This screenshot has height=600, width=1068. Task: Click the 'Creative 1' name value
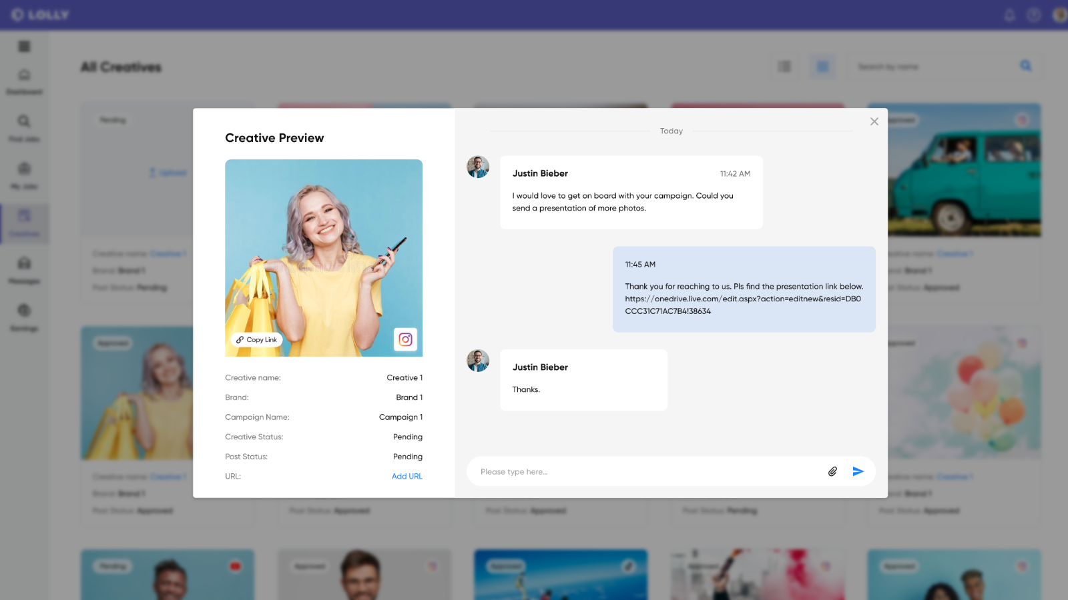[405, 377]
